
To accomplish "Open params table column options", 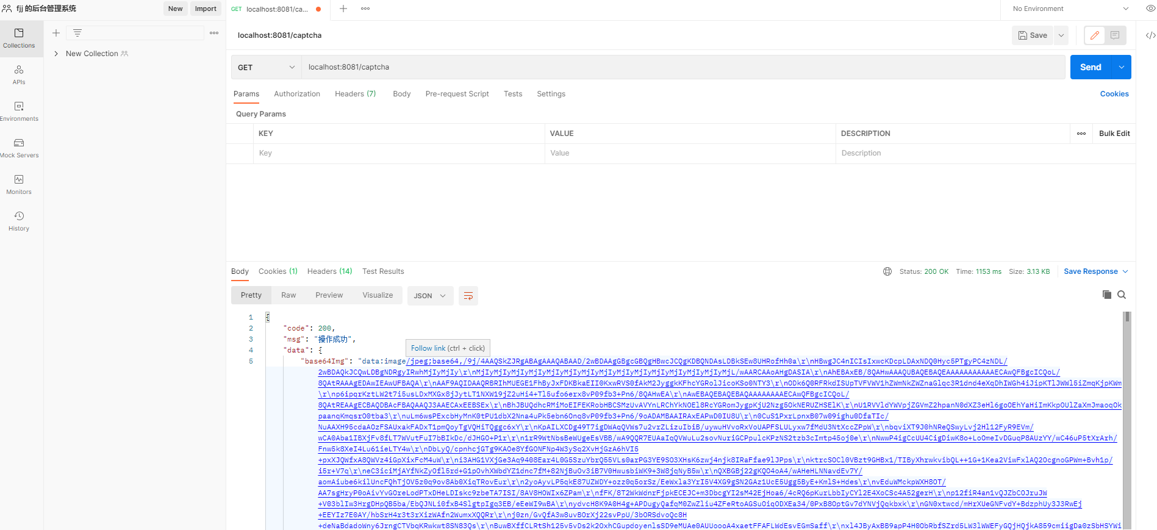I will tap(1081, 134).
